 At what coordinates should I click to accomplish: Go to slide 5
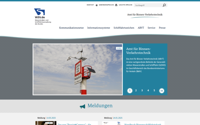coord(154,90)
